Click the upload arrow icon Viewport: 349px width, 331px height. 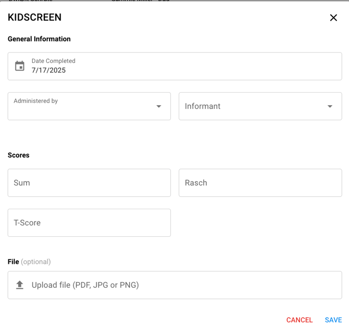click(x=20, y=285)
